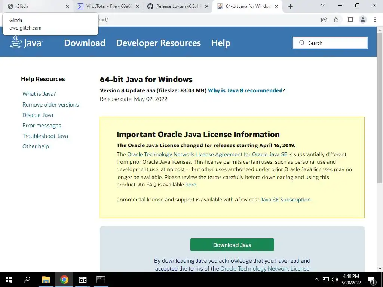This screenshot has width=383, height=287.
Task: Open the Chrome three-dot menu
Action: [375, 19]
